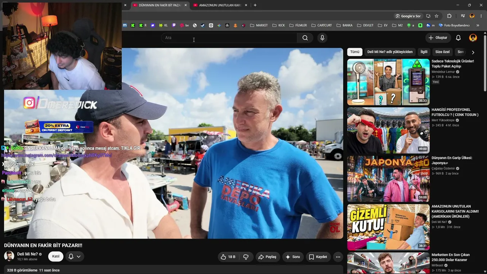Open the Mendebur Lemur channel link
487x274 pixels.
(x=443, y=72)
